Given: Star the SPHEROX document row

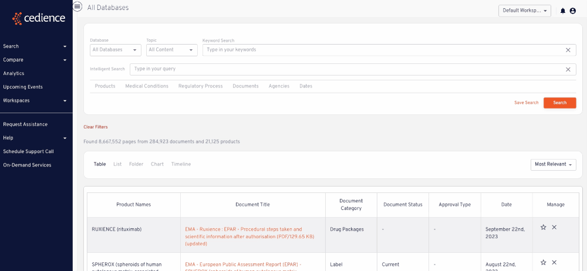Looking at the screenshot, I should tap(543, 262).
